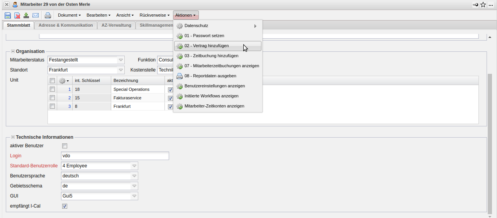Click the blue floppy disk save icon
The width and height of the screenshot is (497, 218).
[8, 15]
